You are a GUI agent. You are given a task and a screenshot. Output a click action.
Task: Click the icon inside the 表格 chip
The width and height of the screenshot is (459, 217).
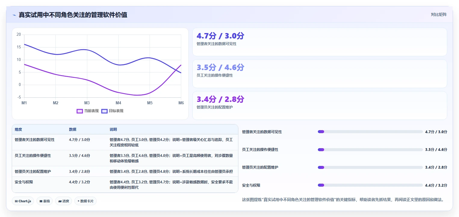(x=41, y=201)
